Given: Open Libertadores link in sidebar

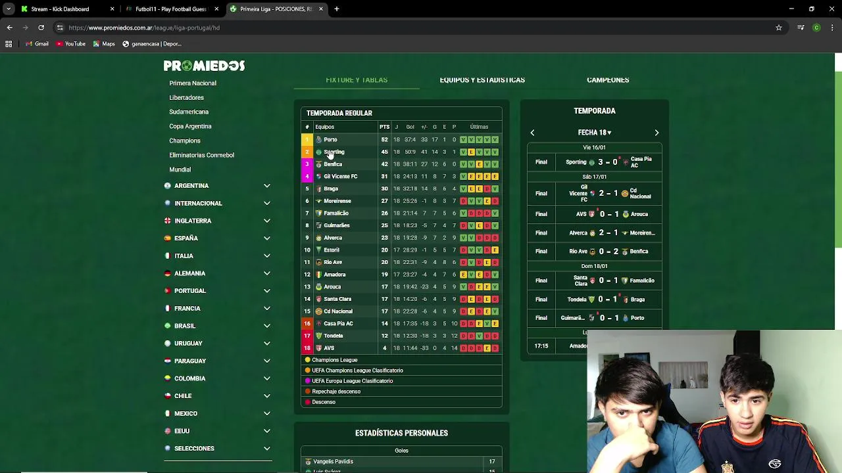Looking at the screenshot, I should coord(186,98).
